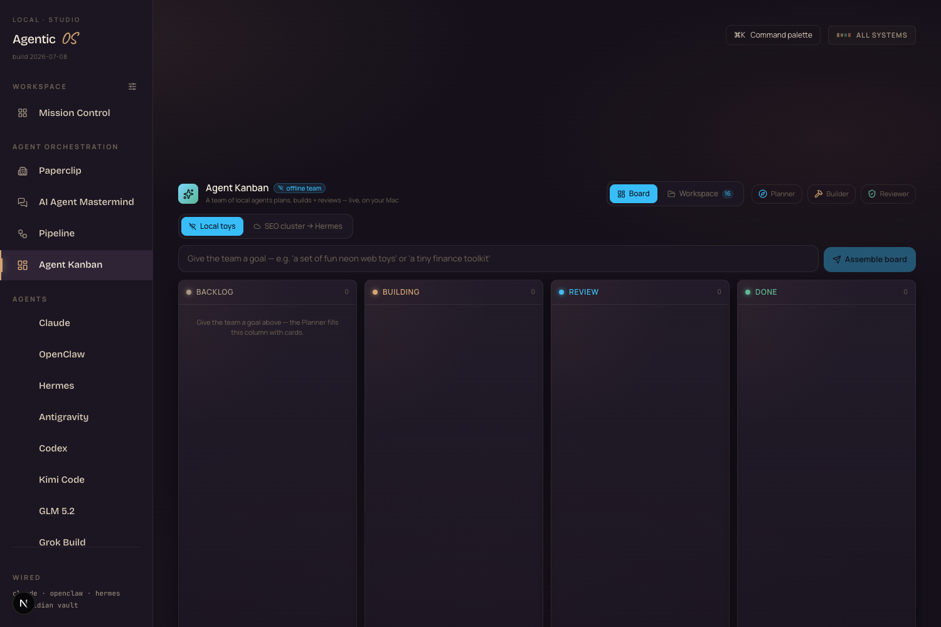Click the Builder hammer icon
Image resolution: width=941 pixels, height=627 pixels.
click(x=819, y=194)
